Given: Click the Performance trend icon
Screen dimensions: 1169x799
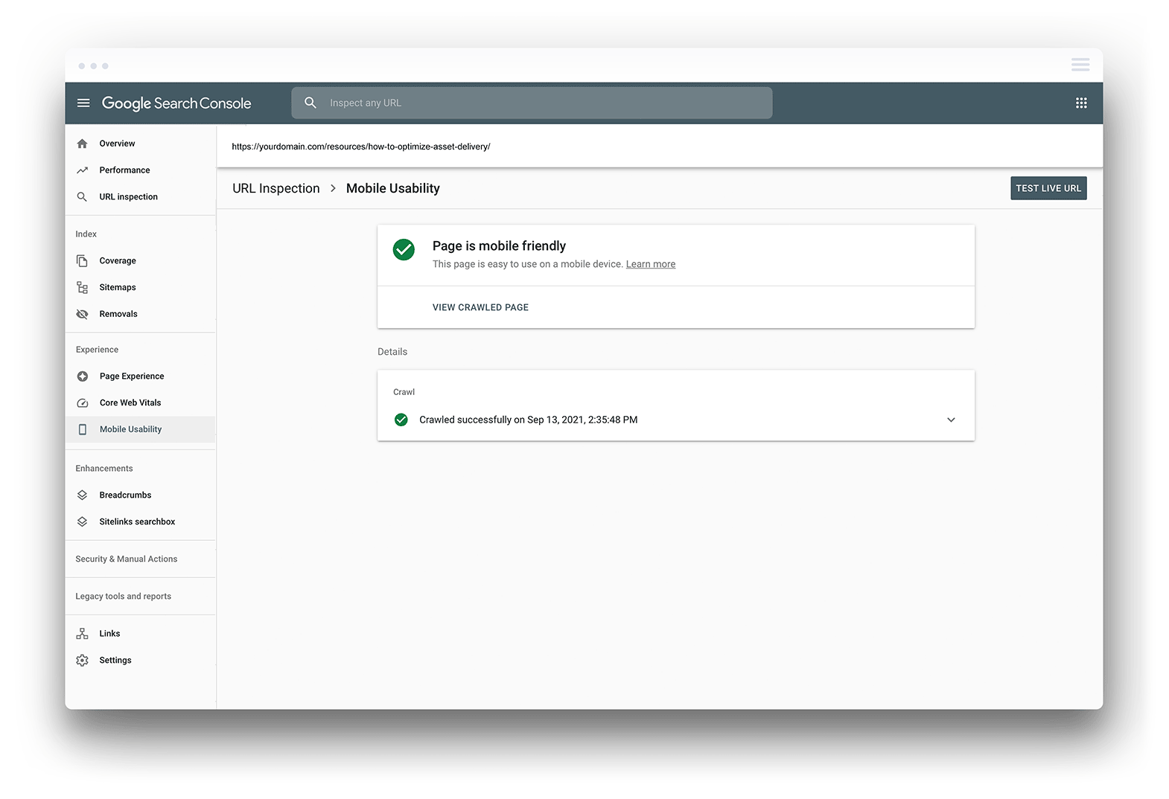Looking at the screenshot, I should point(83,170).
